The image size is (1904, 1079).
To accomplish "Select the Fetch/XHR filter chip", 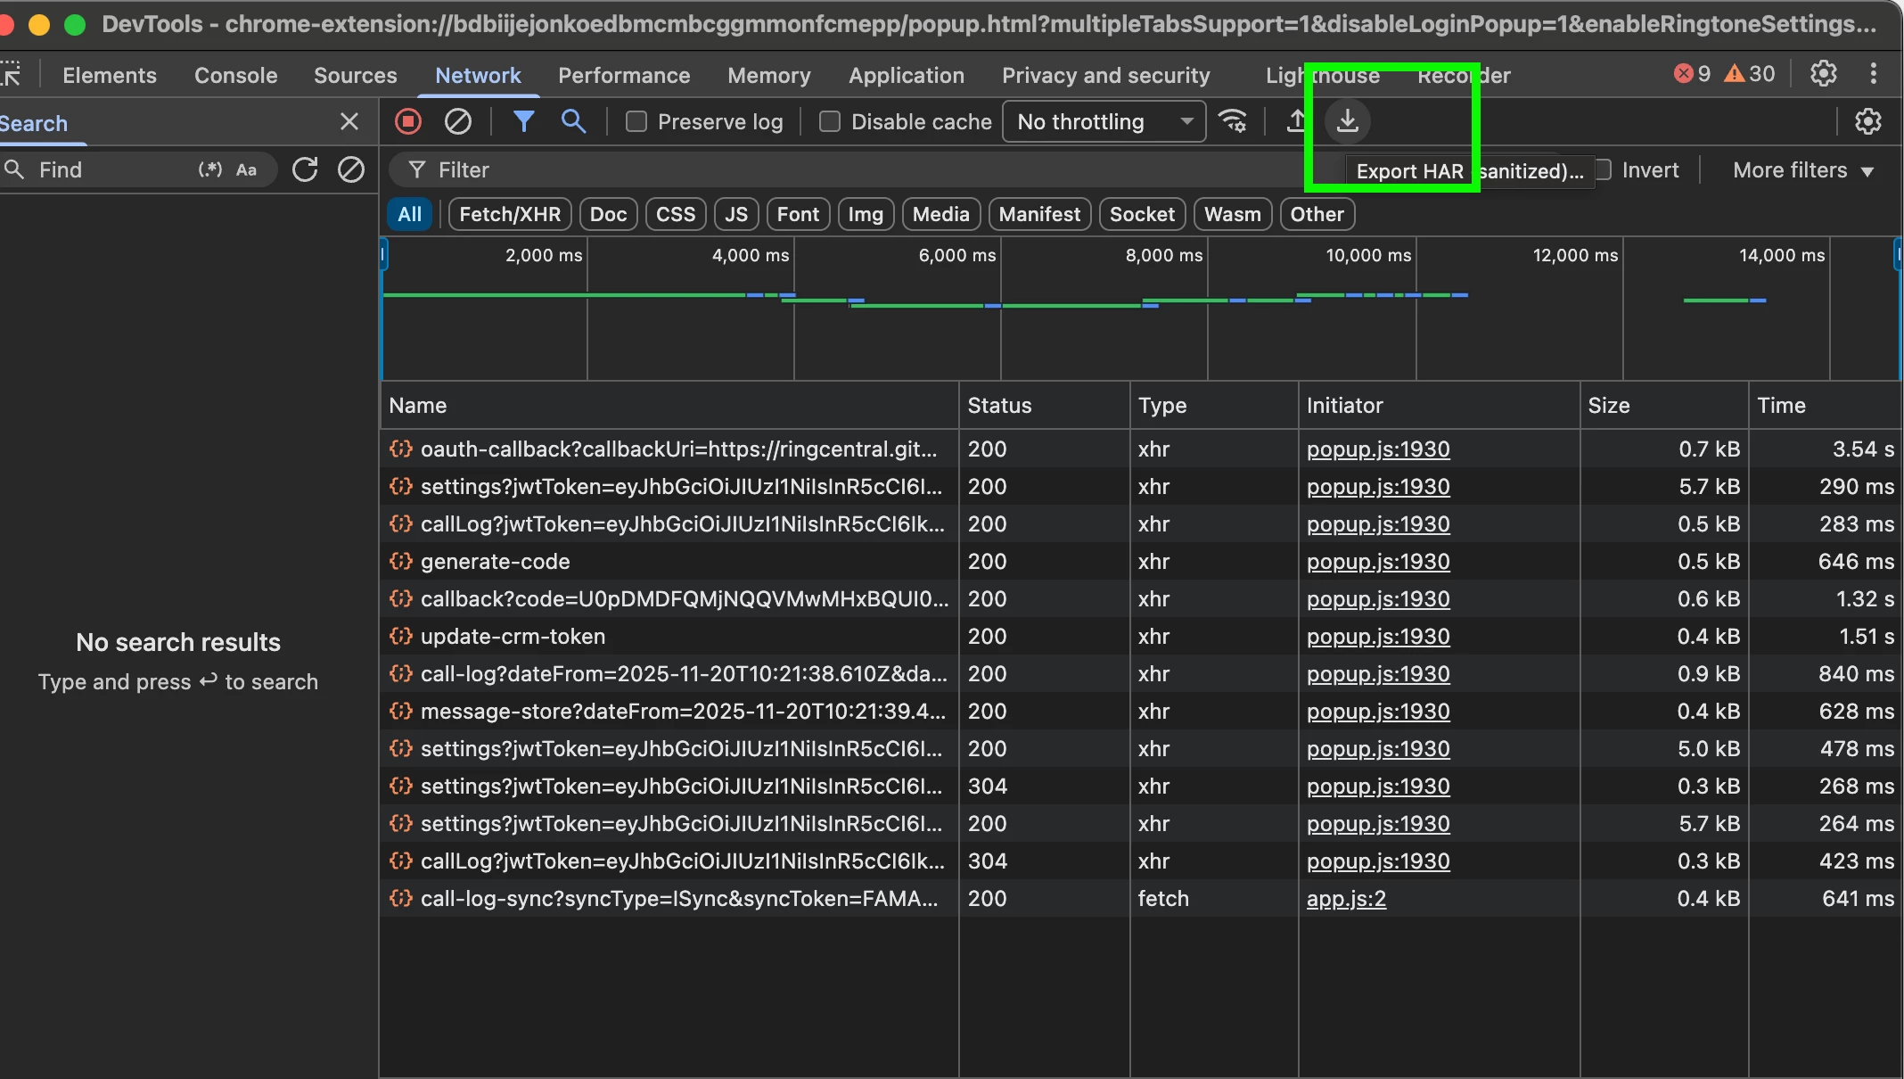I will (x=510, y=214).
